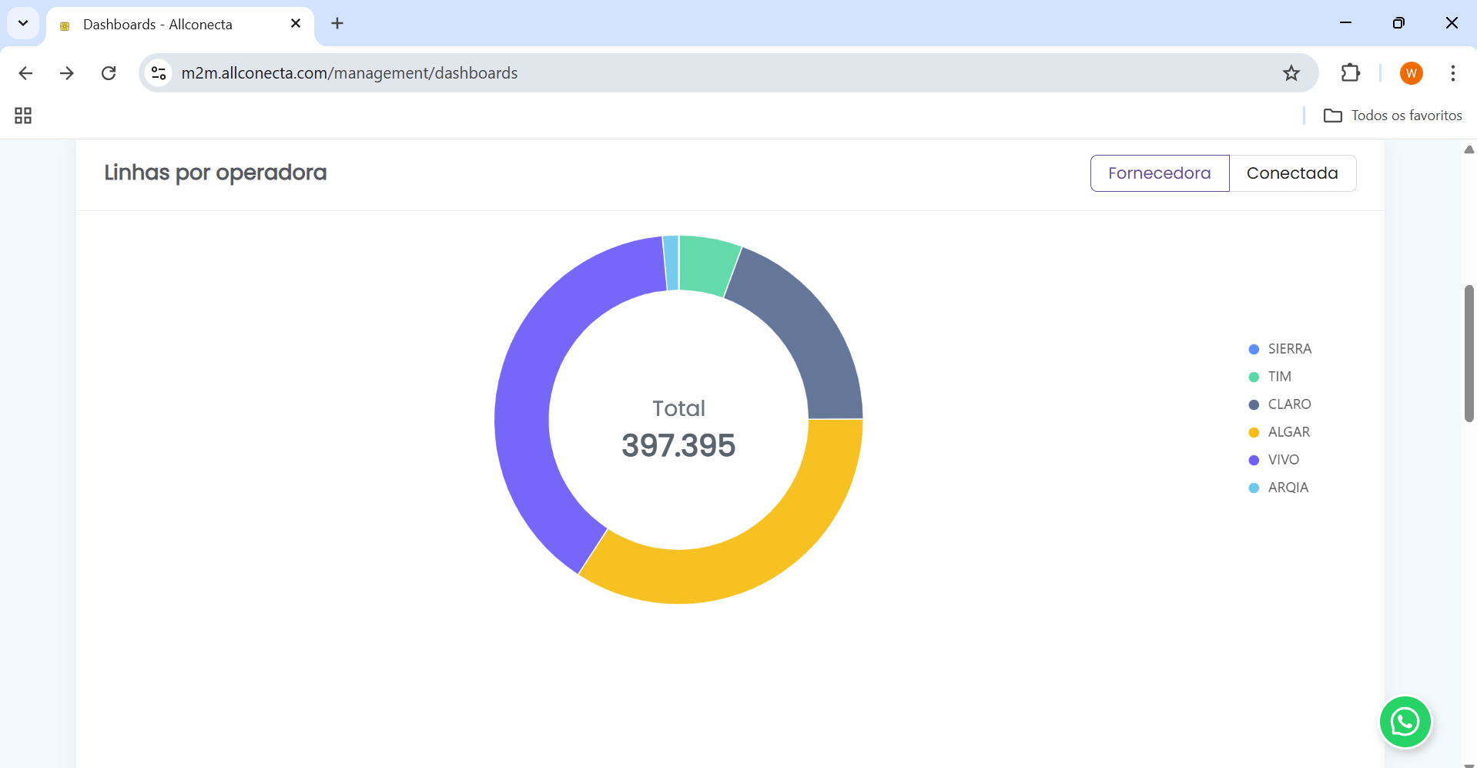Close the Dashboards - Allconecta tab
The height and width of the screenshot is (768, 1477).
coord(295,24)
